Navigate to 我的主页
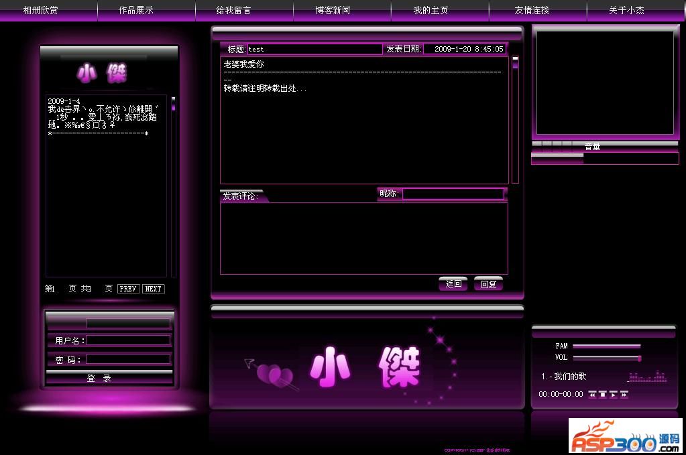 (x=431, y=10)
